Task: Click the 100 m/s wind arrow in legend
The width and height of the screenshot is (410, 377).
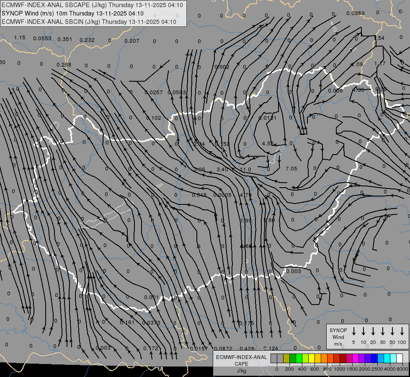Action: pos(402,331)
